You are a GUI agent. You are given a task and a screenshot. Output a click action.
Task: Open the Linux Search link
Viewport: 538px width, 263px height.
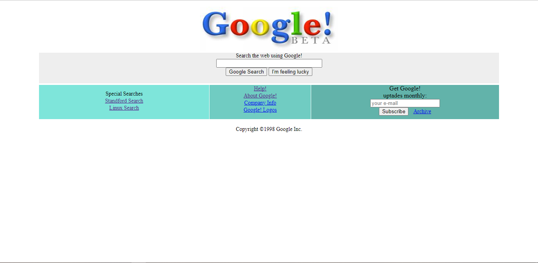click(x=124, y=108)
